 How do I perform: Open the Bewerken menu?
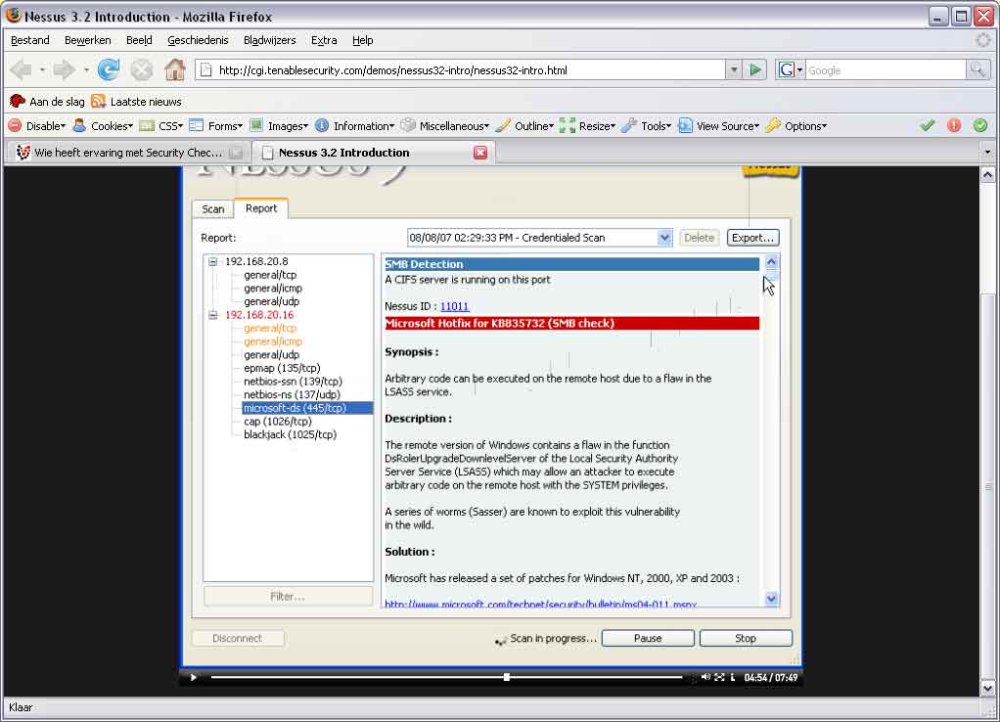click(88, 40)
